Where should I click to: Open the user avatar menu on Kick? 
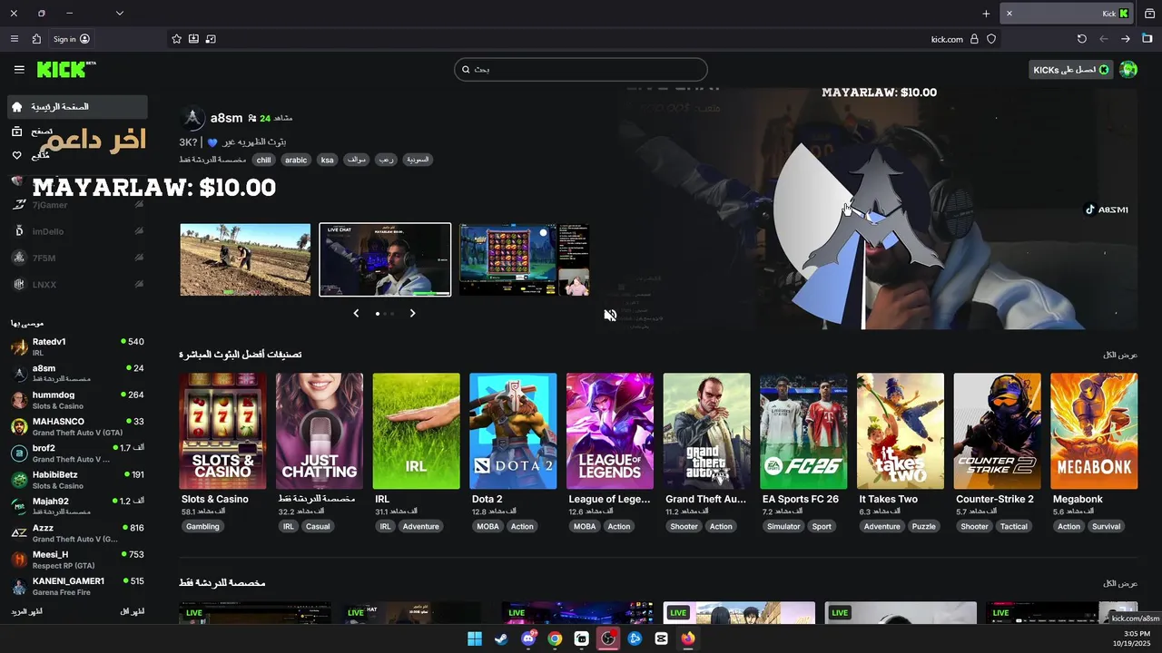(x=1128, y=70)
